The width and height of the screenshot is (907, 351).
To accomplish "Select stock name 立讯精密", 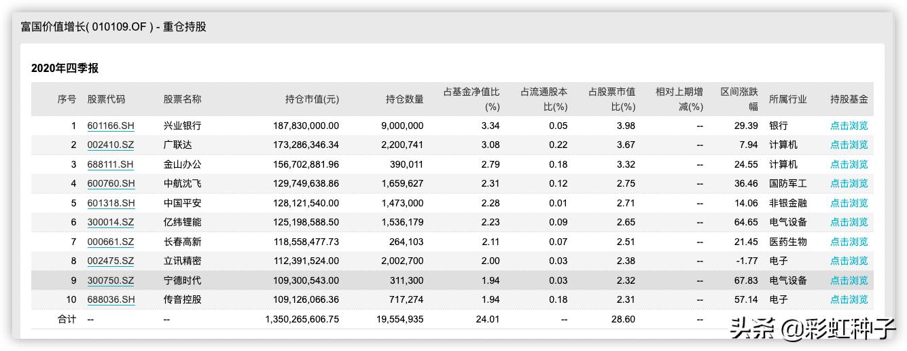I will click(x=182, y=261).
